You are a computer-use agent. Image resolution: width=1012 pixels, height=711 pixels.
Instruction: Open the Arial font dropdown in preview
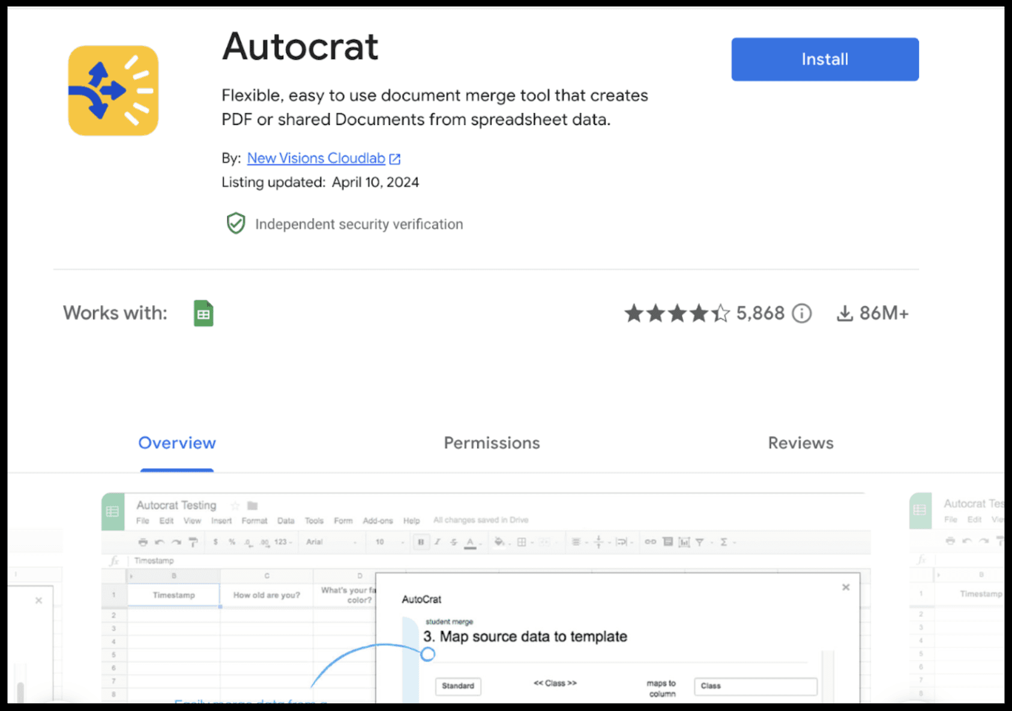click(332, 542)
